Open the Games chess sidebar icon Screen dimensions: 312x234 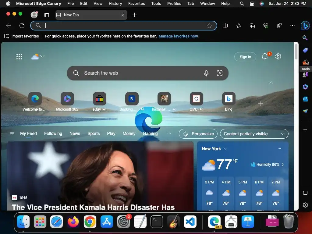[305, 75]
